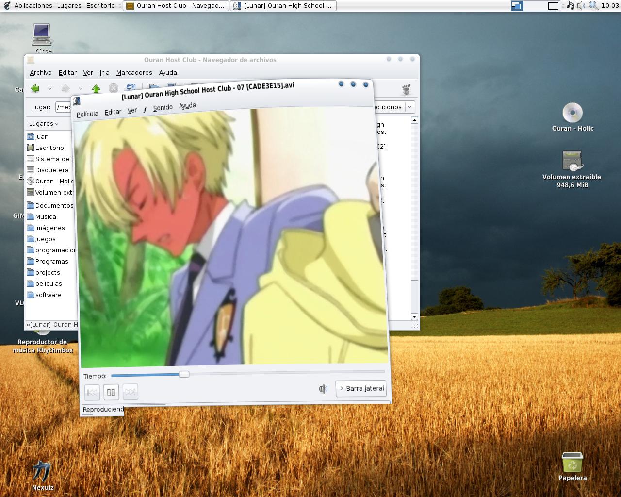Viewport: 621px width, 497px height.
Task: Click the Totem window menu icon in titlebar
Action: (x=76, y=101)
